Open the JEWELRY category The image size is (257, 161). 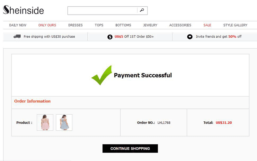(x=150, y=25)
